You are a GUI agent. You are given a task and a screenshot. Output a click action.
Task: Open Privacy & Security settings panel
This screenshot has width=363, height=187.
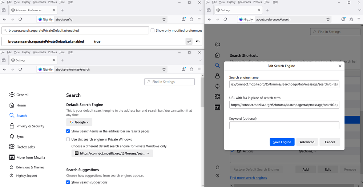click(30, 126)
